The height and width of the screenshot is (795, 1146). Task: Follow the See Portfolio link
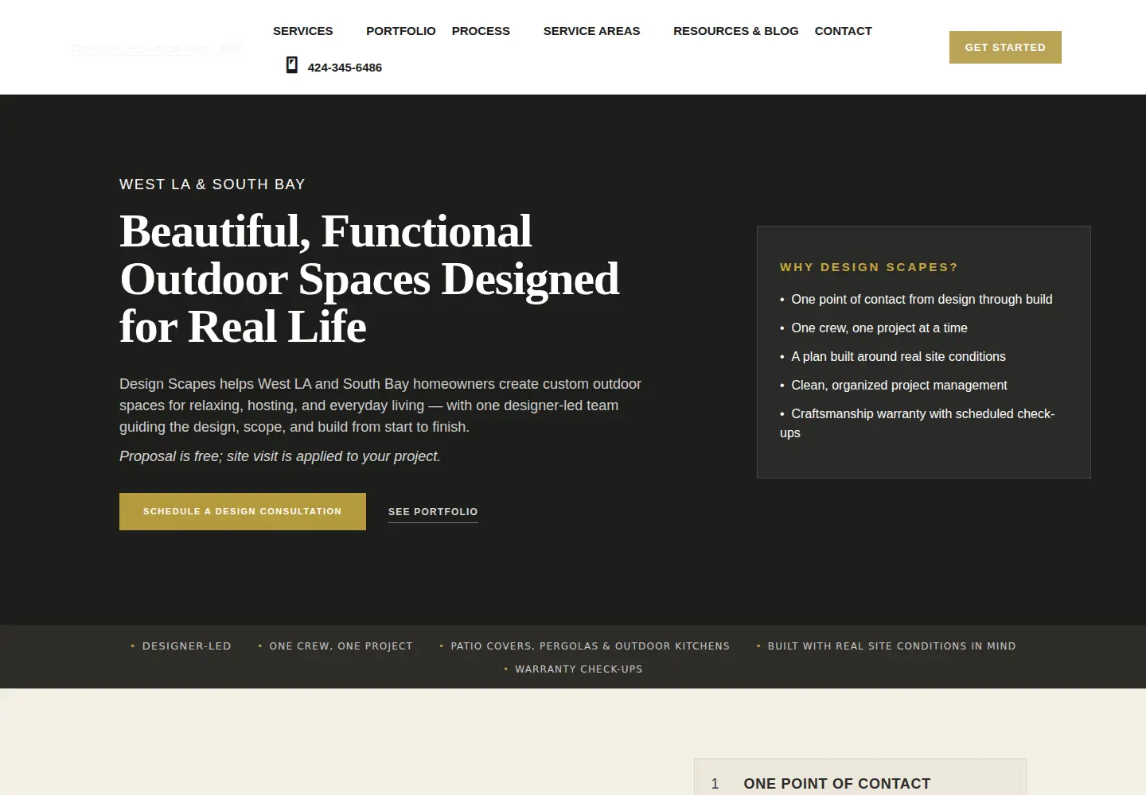tap(433, 512)
